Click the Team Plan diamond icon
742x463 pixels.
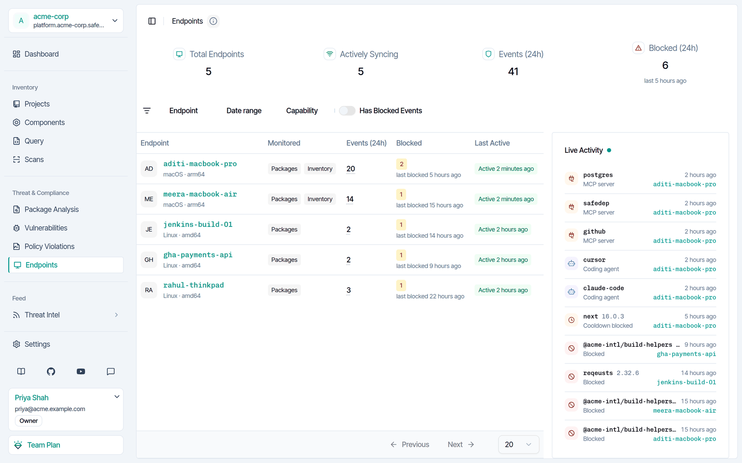point(18,445)
